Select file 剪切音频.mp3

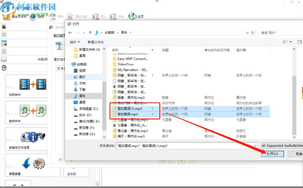click(x=128, y=114)
